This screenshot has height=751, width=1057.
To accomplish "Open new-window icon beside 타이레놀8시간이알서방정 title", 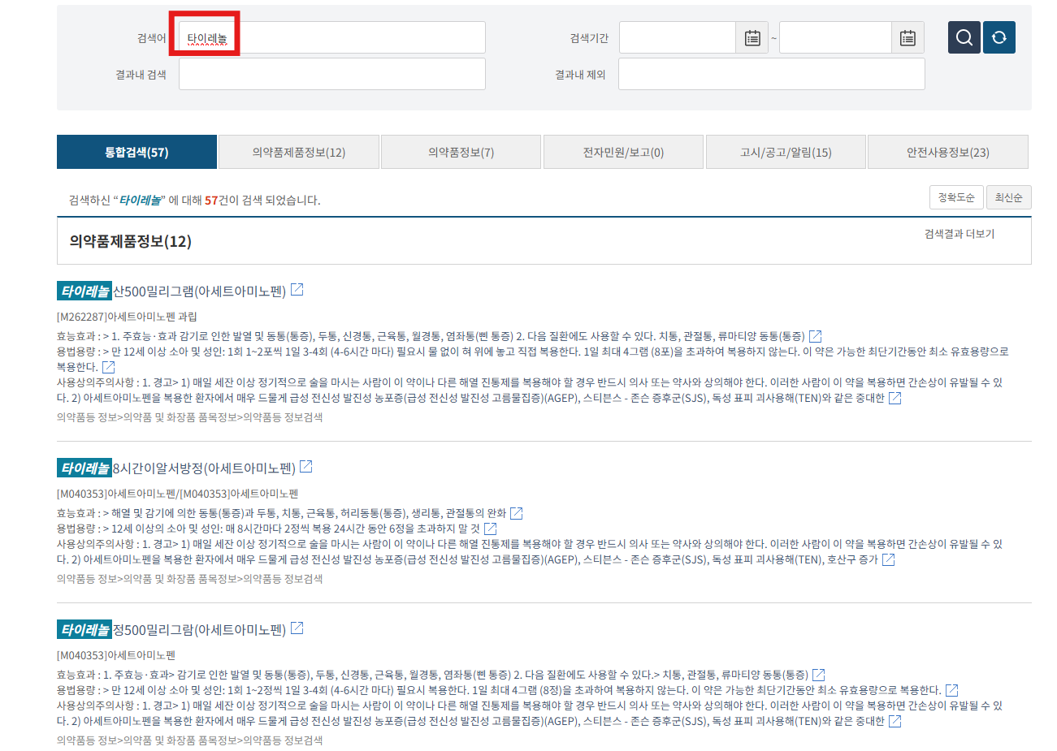I will [x=306, y=467].
